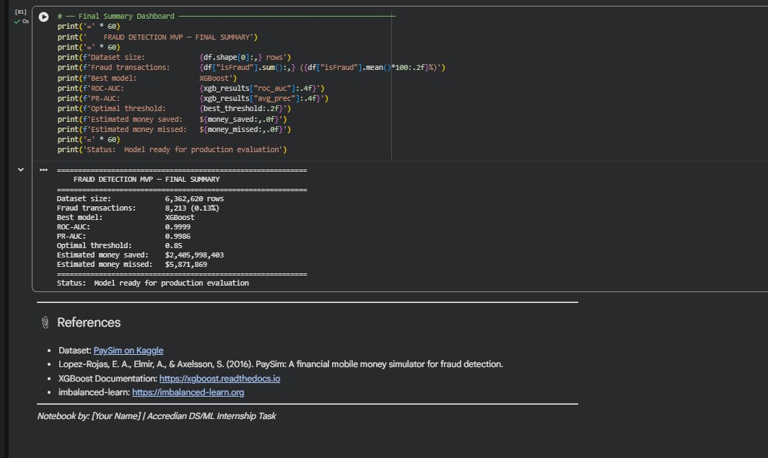Viewport: 768px width, 458px height.
Task: Run the Final Summary Dashboard code cell
Action: click(43, 17)
